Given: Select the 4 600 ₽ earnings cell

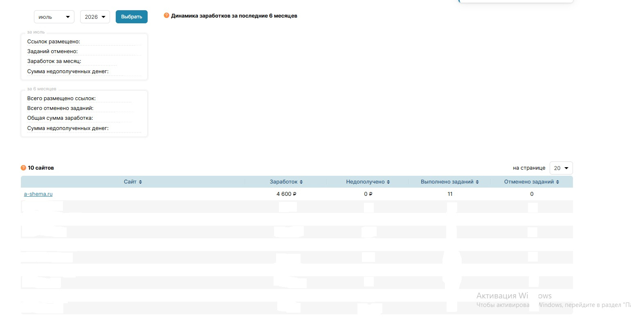Looking at the screenshot, I should [286, 194].
